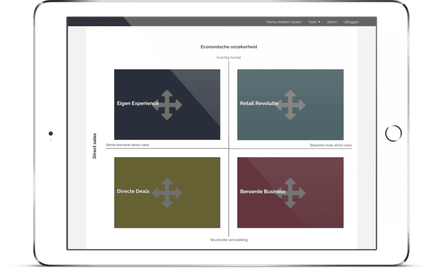Click the Krachtig herstel axis label
This screenshot has height=268, width=438.
click(x=229, y=57)
